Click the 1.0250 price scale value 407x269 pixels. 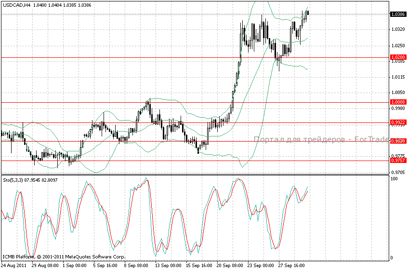click(x=398, y=46)
